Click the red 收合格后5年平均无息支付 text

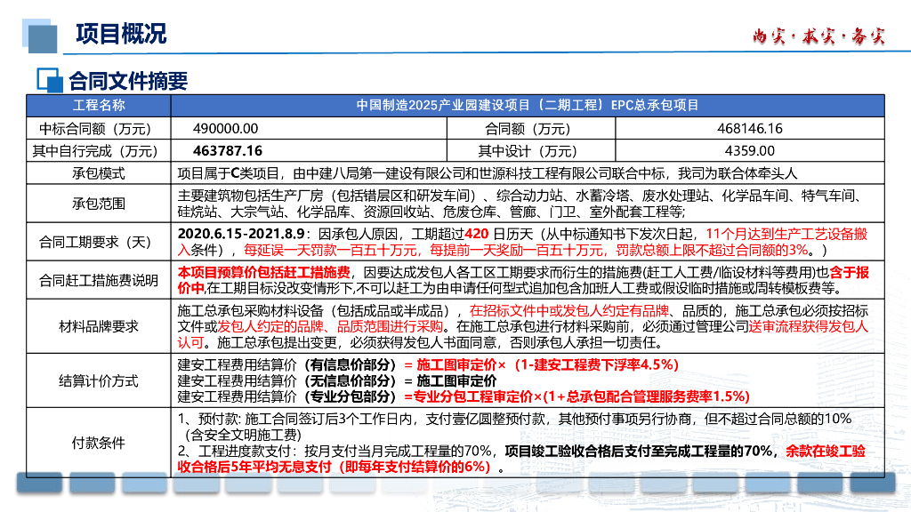click(335, 467)
